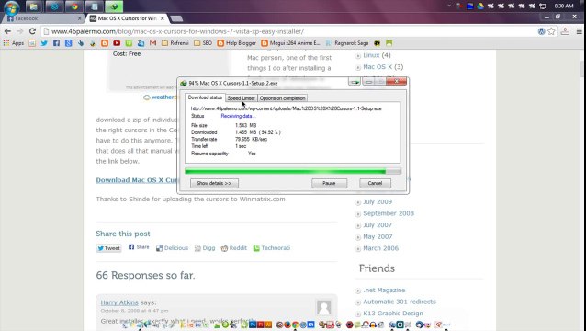This screenshot has width=586, height=331.
Task: Bookmark this page with star icon
Action: click(x=552, y=31)
